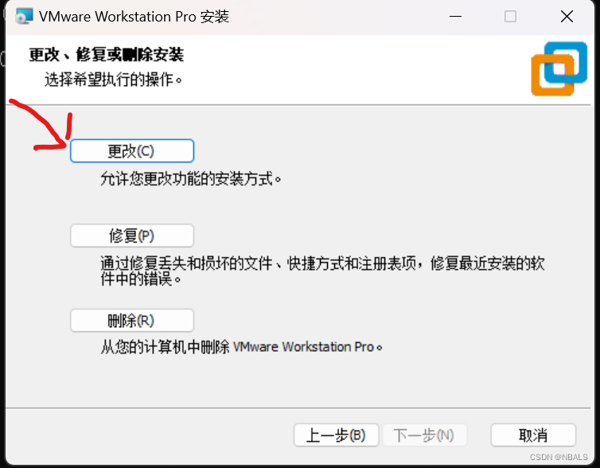Click the disabled 下一步(N) button
Image resolution: width=600 pixels, height=468 pixels.
pyautogui.click(x=424, y=435)
